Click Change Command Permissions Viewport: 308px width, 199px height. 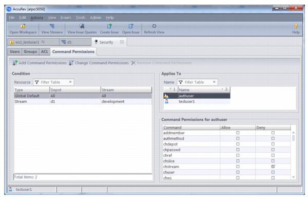99,63
